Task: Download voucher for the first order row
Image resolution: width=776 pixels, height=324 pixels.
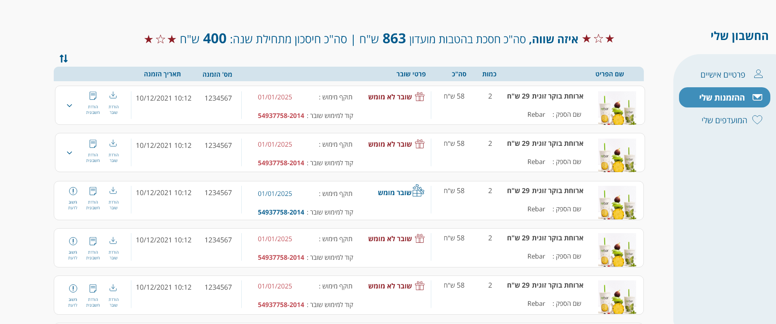Action: click(113, 103)
